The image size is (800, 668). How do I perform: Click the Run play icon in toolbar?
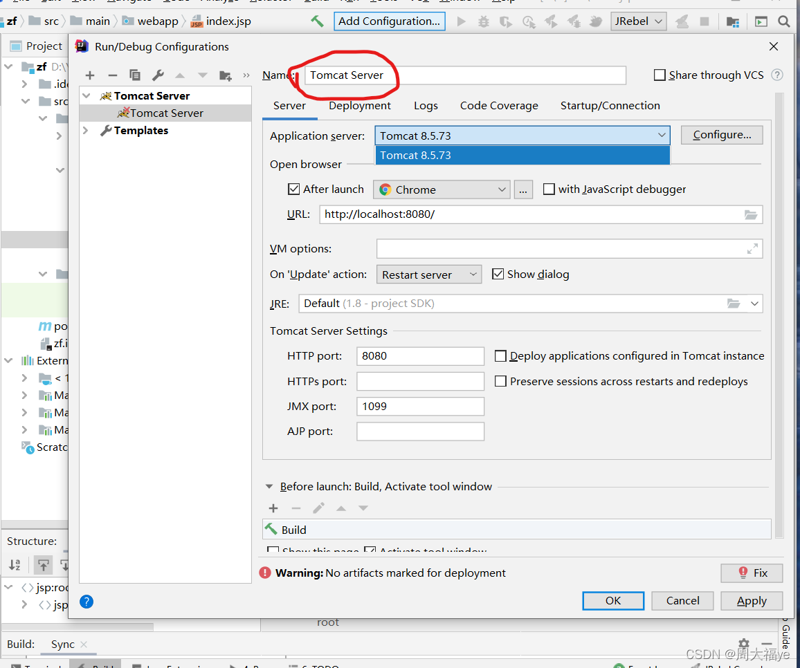461,21
